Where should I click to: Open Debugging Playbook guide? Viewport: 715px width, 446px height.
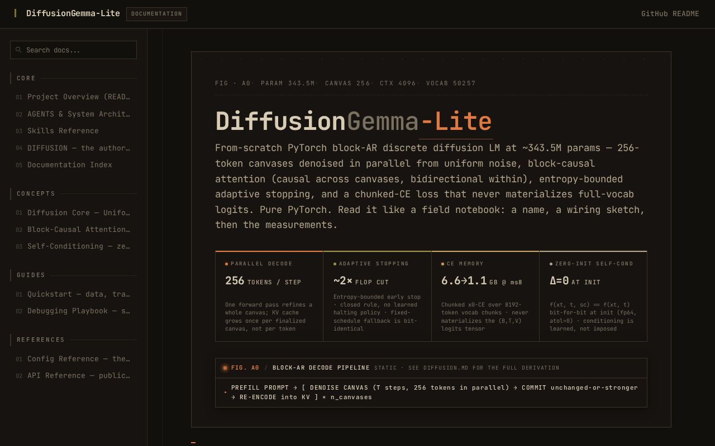pos(73,311)
